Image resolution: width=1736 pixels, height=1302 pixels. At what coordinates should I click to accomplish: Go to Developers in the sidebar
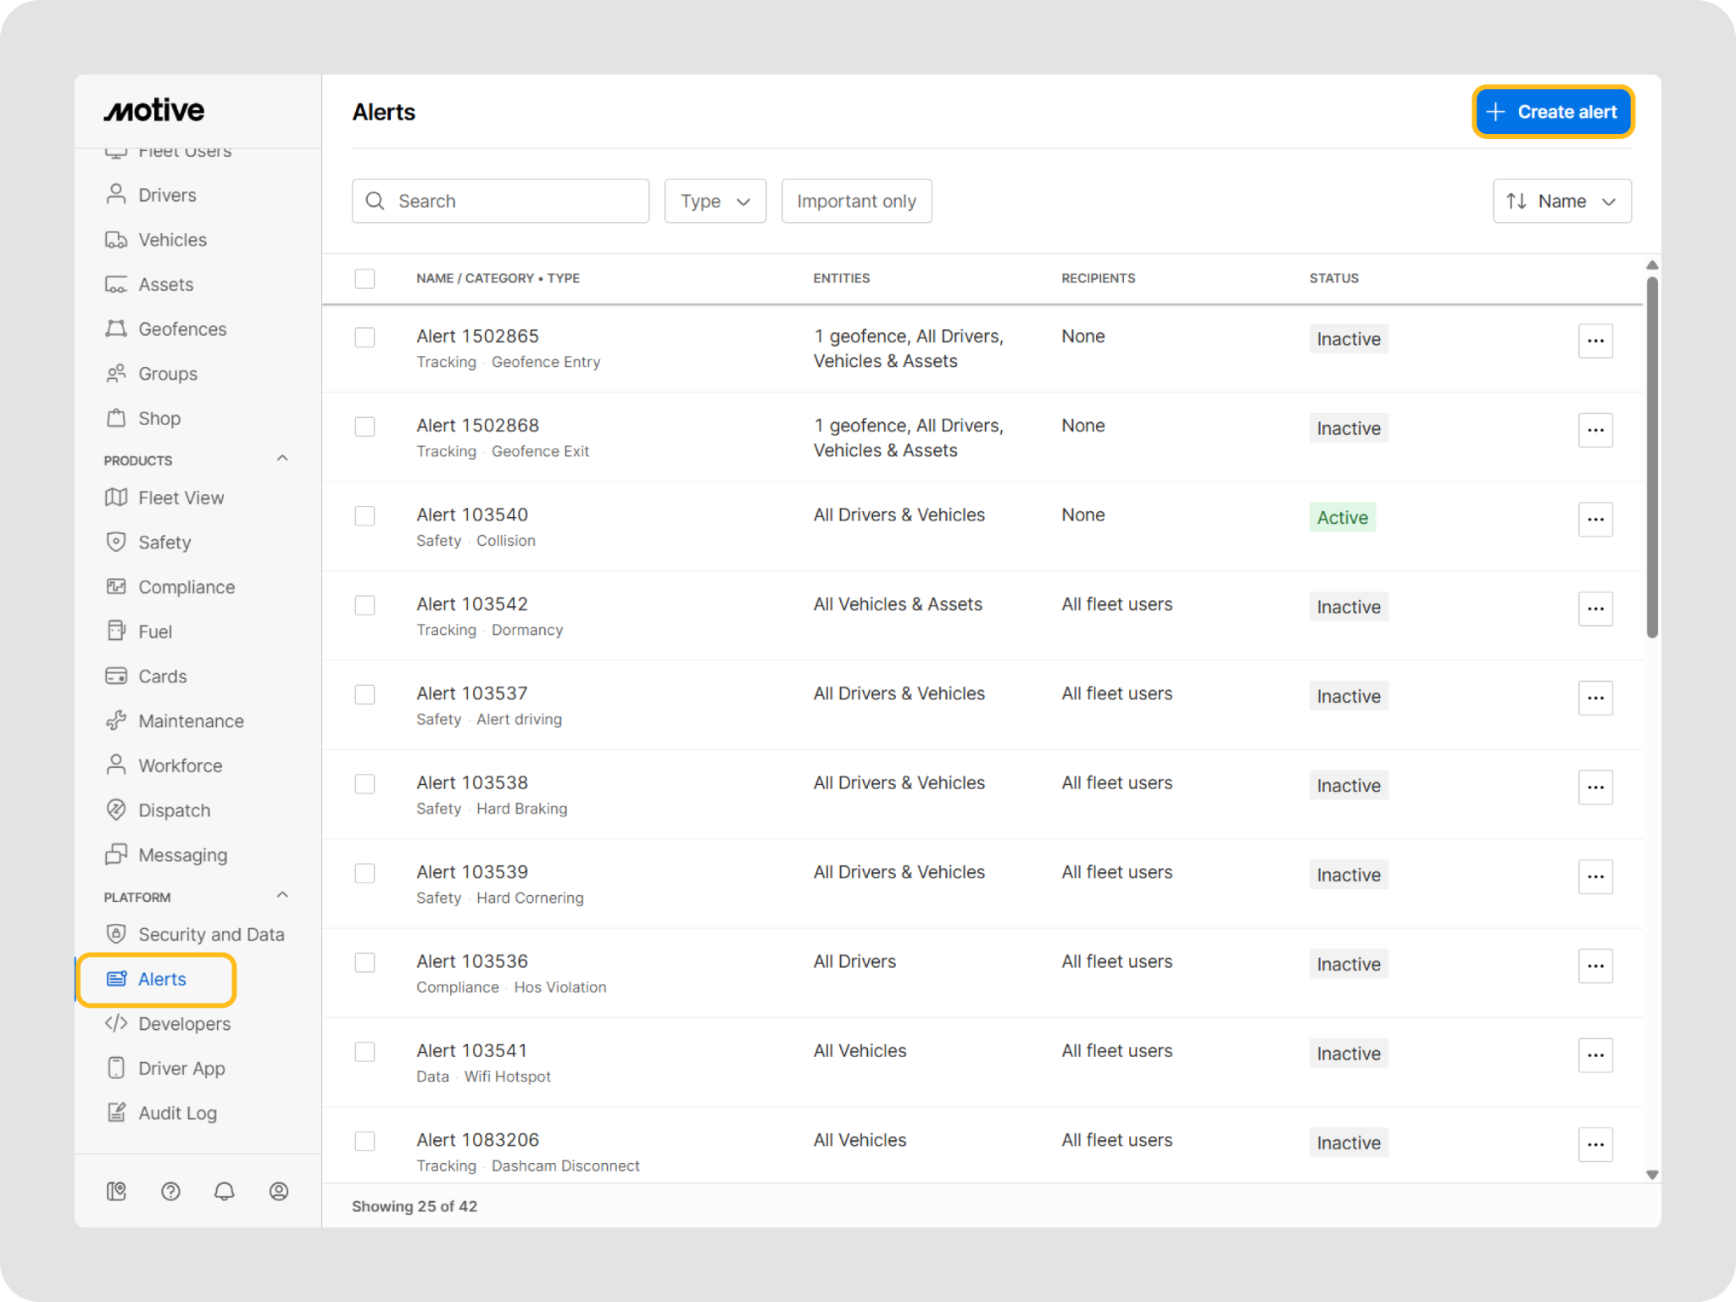(184, 1023)
